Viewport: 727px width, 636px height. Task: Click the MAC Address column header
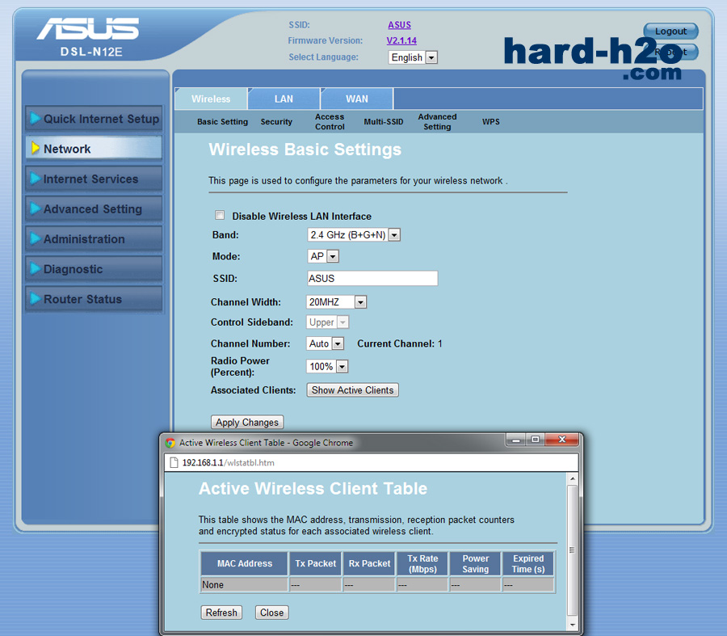244,563
